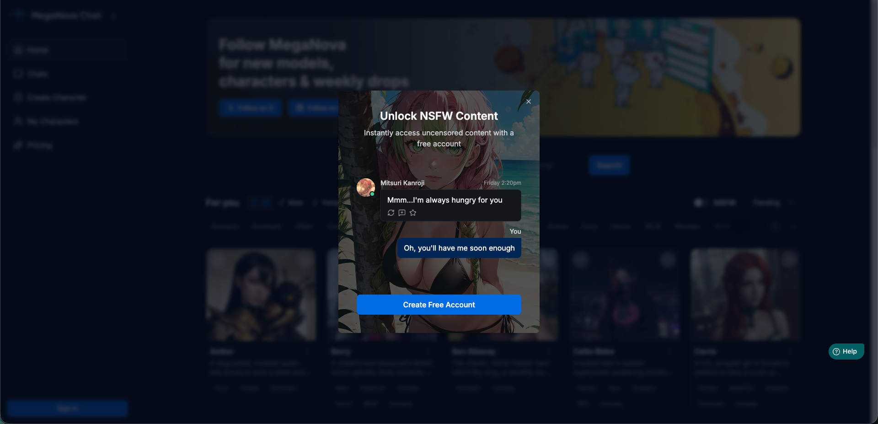Click the Sign In button in sidebar
This screenshot has height=424, width=878.
tap(67, 408)
